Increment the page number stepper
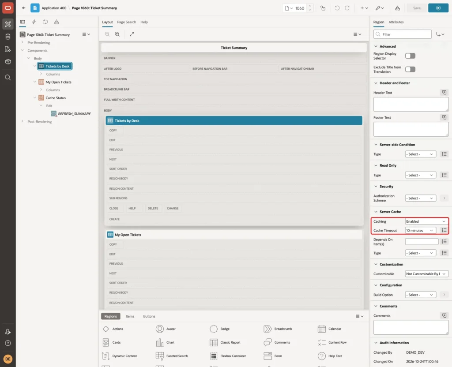The height and width of the screenshot is (367, 452). (x=310, y=6)
